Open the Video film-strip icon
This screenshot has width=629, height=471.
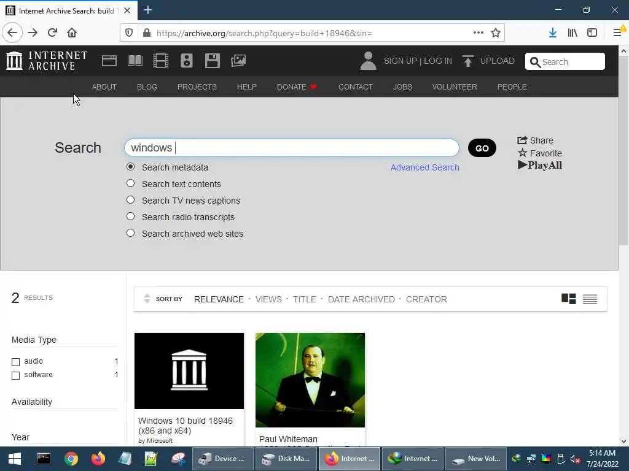coord(161,61)
